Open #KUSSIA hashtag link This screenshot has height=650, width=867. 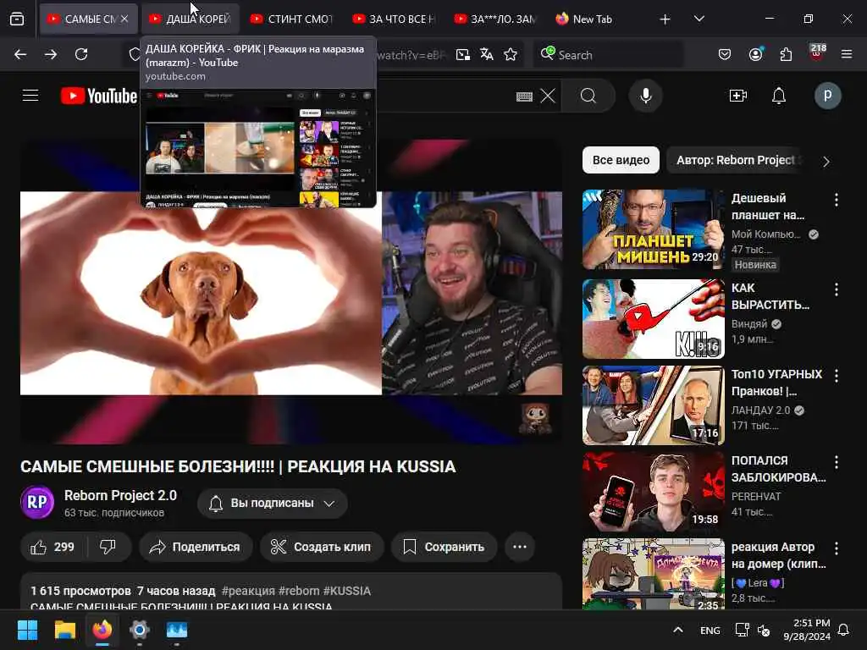point(346,591)
